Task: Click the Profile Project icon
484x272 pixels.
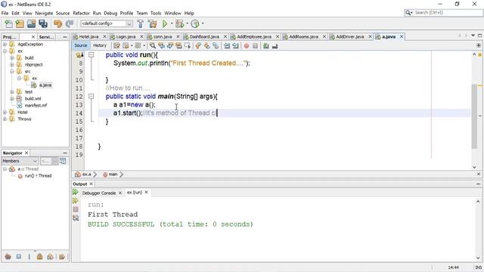Action: tap(195, 23)
